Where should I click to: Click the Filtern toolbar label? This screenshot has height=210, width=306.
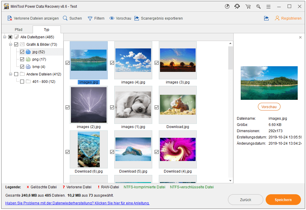(x=99, y=18)
